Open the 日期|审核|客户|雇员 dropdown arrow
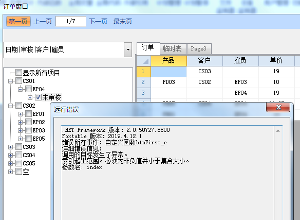The height and width of the screenshot is (220, 300). coord(128,50)
